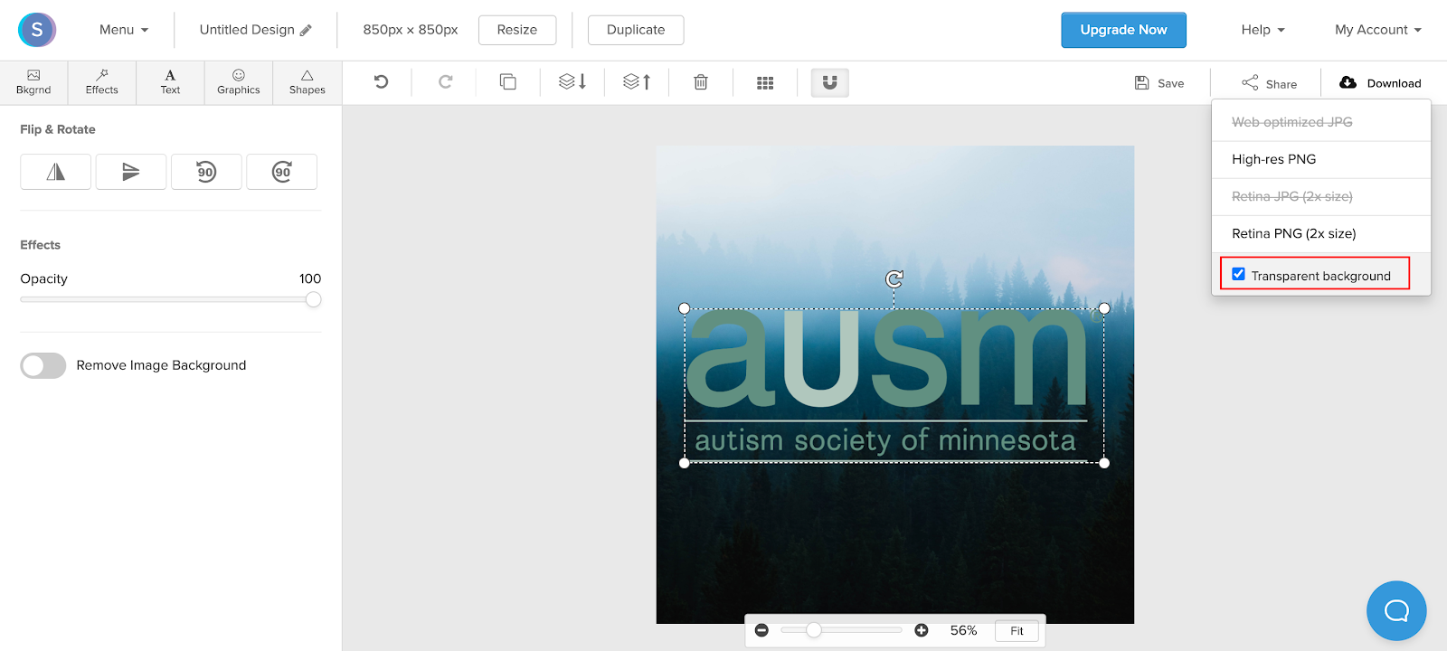
Task: Send the layer backward
Action: pos(572,82)
